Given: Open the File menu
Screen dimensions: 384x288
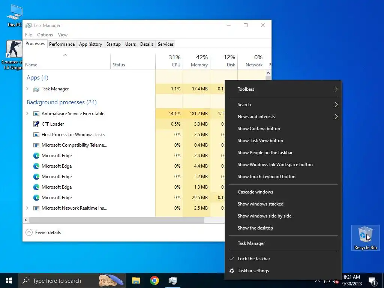Looking at the screenshot, I should pos(28,35).
